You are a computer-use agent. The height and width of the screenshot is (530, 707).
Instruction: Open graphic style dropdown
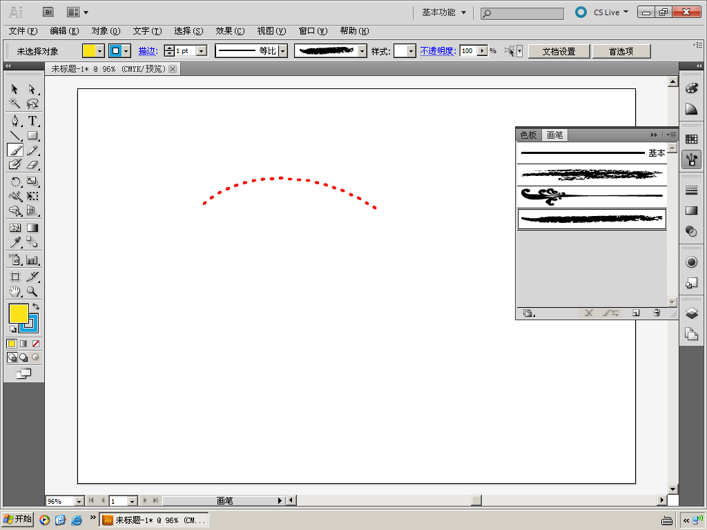(411, 51)
